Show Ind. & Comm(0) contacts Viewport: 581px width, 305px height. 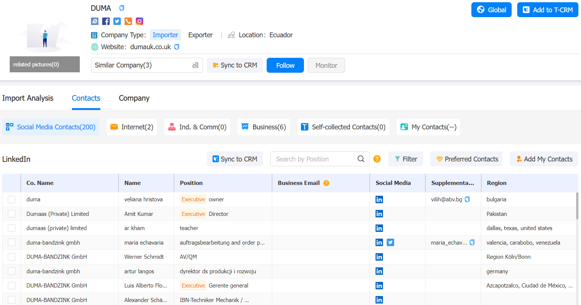pyautogui.click(x=197, y=127)
